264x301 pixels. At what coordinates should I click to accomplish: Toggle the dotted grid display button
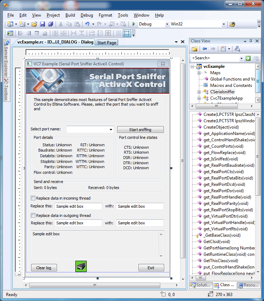click(119, 33)
